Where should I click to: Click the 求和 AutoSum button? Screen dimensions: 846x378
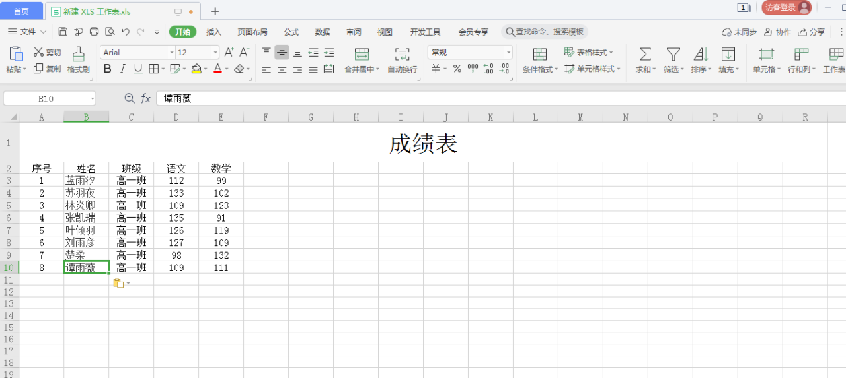point(645,60)
